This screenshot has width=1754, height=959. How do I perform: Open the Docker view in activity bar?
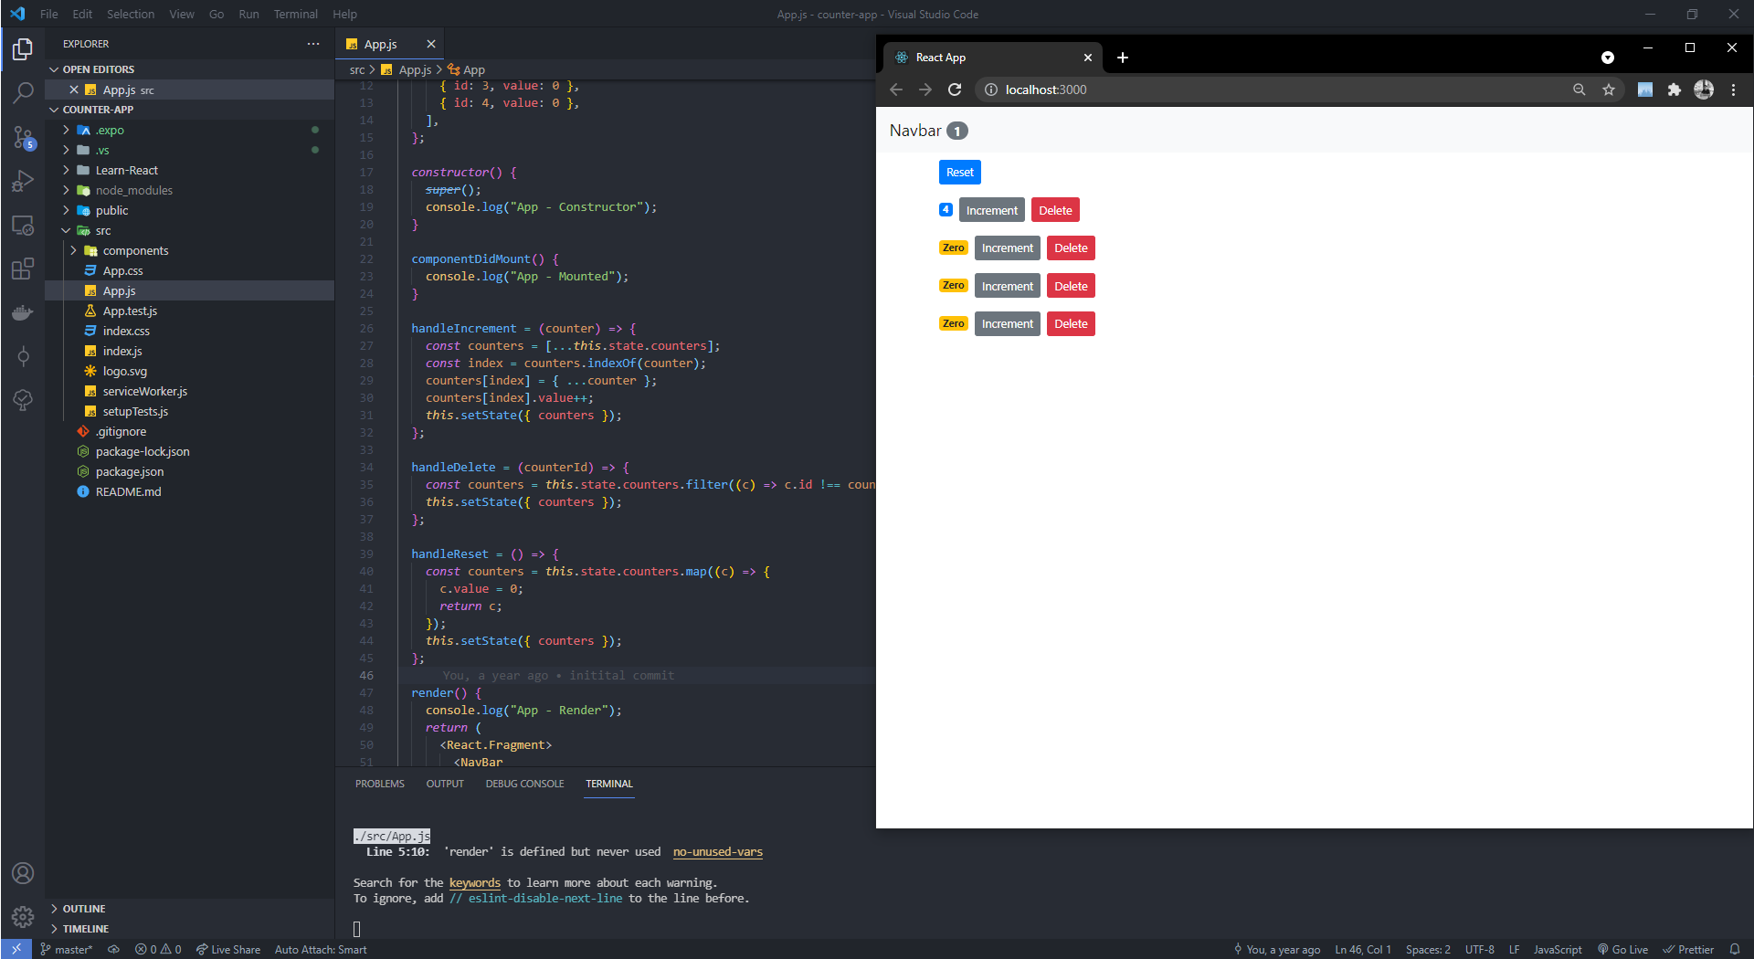[23, 312]
